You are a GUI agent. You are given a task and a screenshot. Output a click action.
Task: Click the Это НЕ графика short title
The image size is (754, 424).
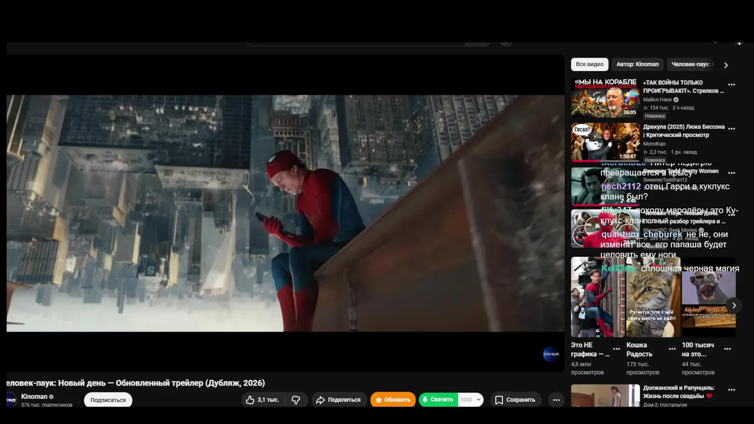[x=590, y=350]
